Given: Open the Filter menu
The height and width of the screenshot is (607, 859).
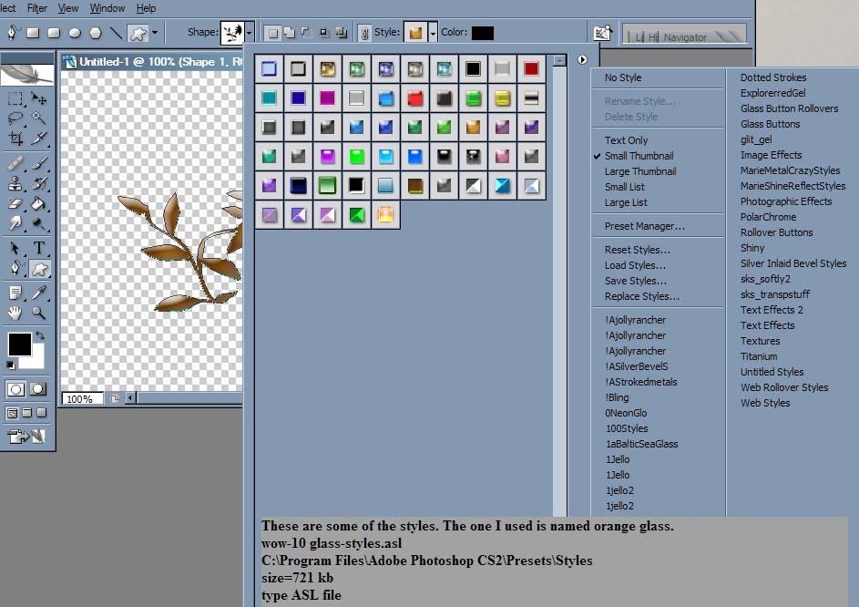Looking at the screenshot, I should tap(37, 8).
